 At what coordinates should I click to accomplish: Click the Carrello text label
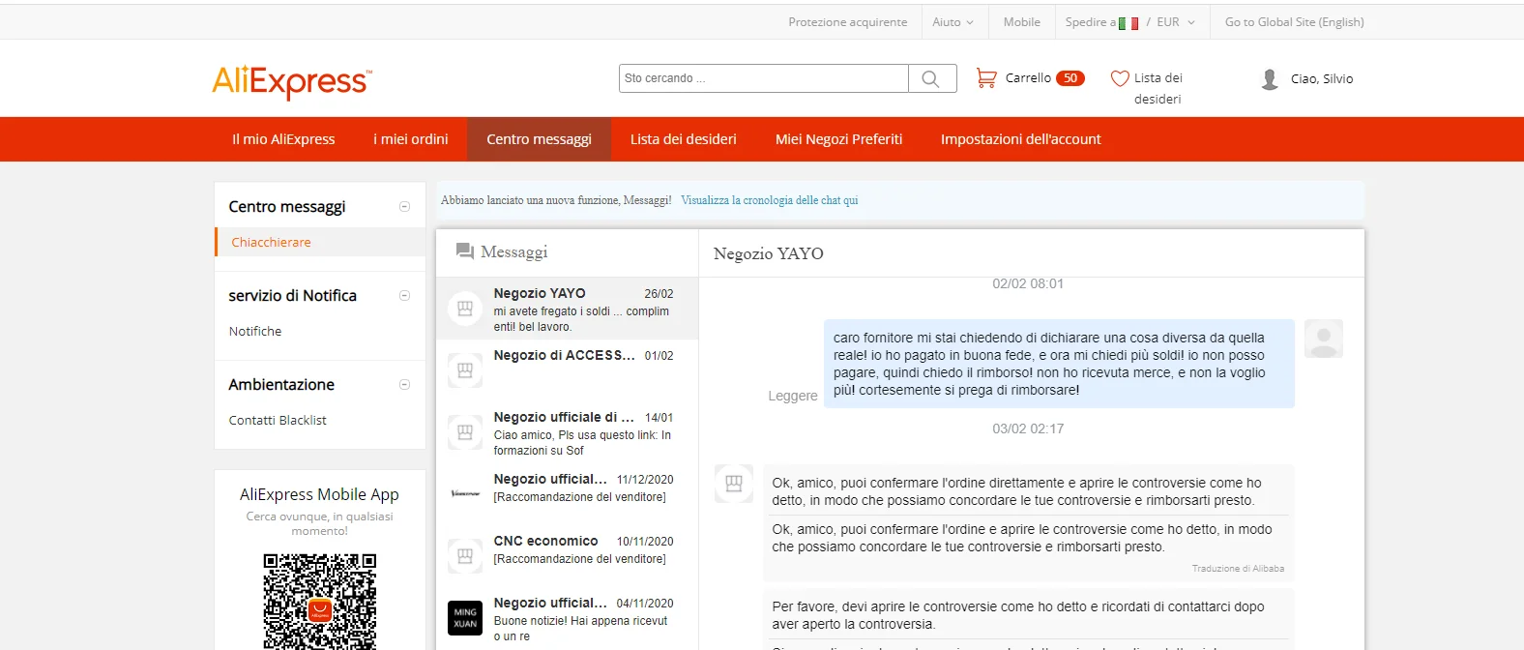1028,78
